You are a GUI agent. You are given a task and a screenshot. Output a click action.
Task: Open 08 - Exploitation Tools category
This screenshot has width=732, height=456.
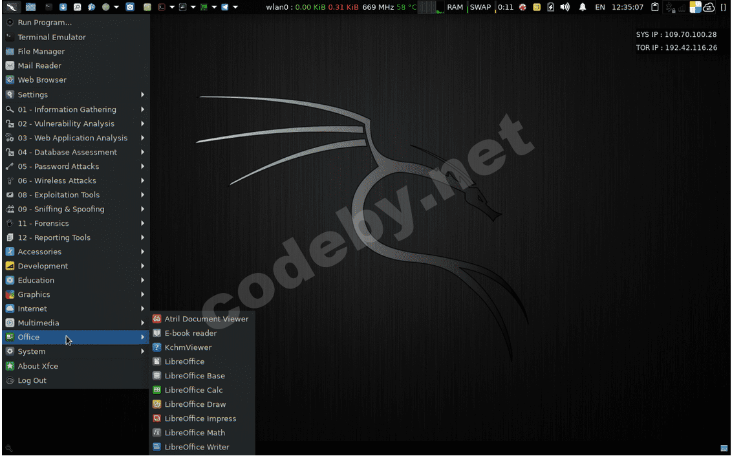[x=75, y=195]
